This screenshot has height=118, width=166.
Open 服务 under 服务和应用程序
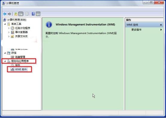click(x=18, y=65)
